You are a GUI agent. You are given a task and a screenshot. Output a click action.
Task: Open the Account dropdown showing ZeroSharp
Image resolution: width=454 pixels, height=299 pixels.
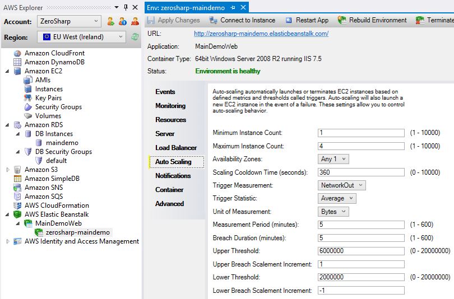(x=69, y=21)
